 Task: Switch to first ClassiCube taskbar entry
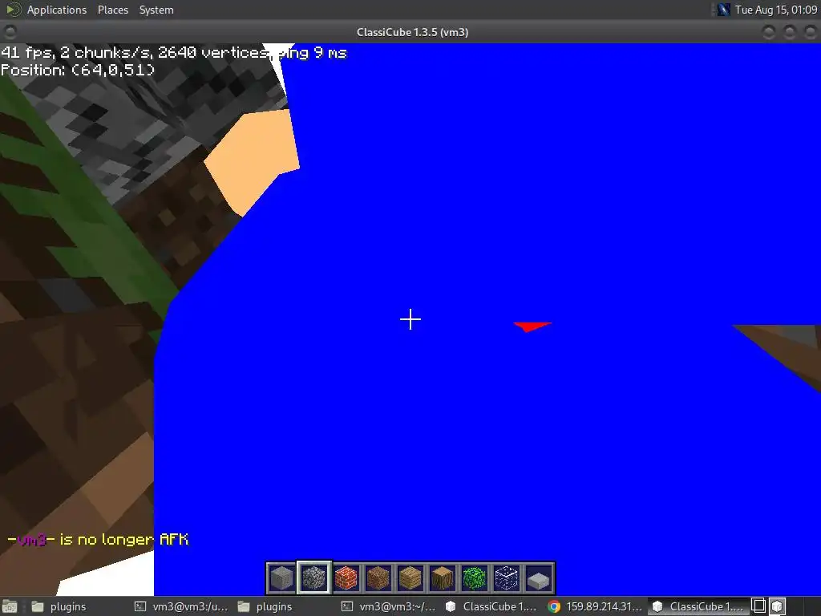pyautogui.click(x=491, y=606)
